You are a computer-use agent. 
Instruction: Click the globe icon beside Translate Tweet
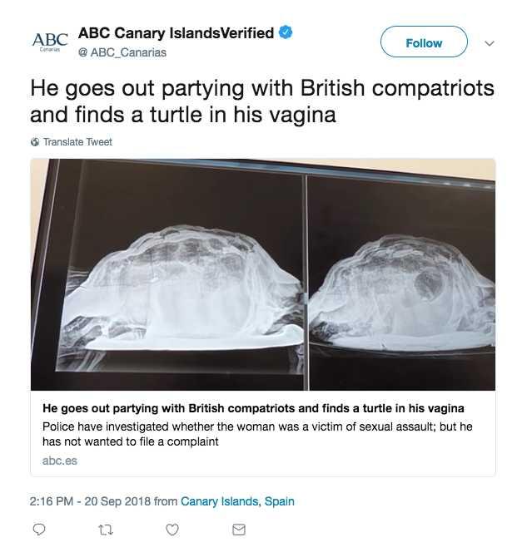pyautogui.click(x=35, y=142)
